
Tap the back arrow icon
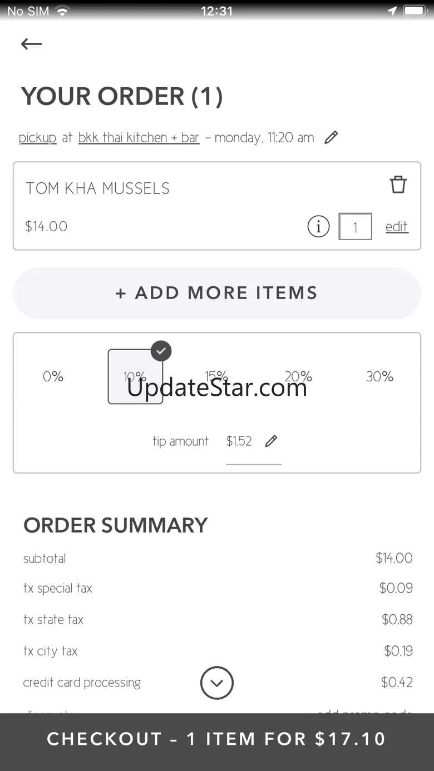tap(31, 44)
